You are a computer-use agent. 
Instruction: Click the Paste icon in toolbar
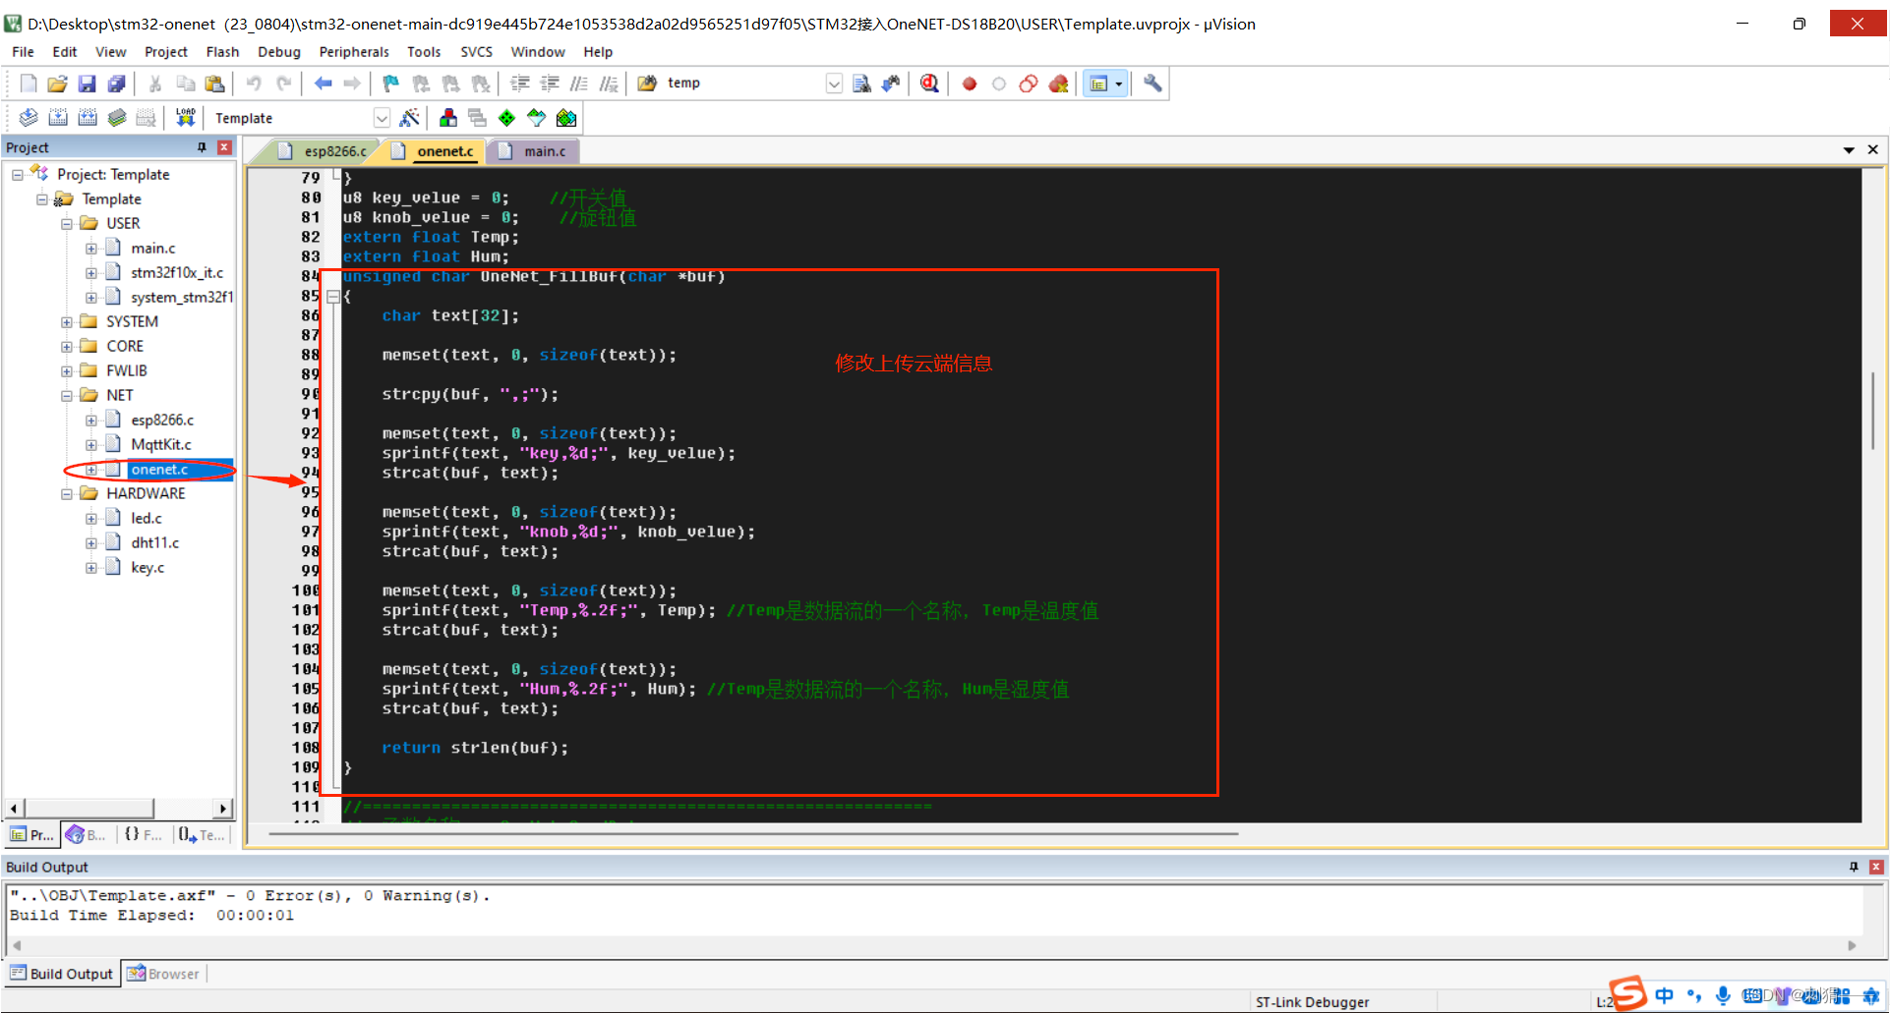click(214, 84)
